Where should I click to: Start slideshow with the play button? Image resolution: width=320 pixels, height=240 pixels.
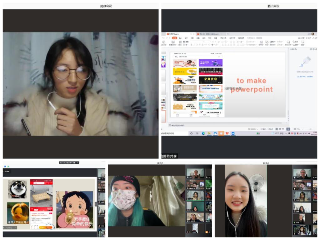pyautogui.click(x=288, y=129)
